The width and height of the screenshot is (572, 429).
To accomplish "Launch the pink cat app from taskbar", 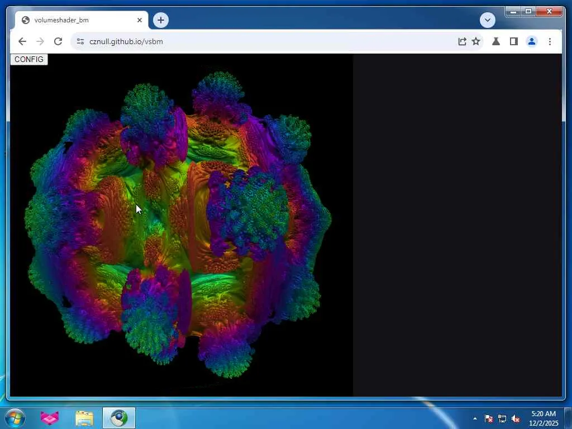I will pyautogui.click(x=50, y=418).
